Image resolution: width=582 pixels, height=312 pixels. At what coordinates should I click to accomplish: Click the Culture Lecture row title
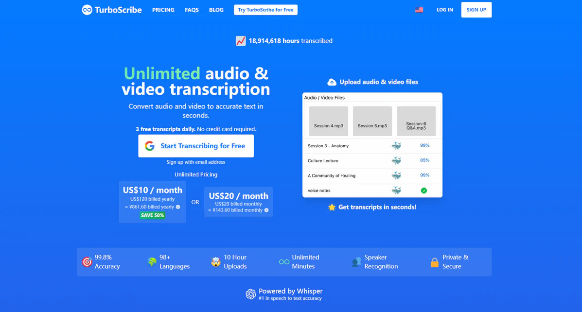point(323,161)
